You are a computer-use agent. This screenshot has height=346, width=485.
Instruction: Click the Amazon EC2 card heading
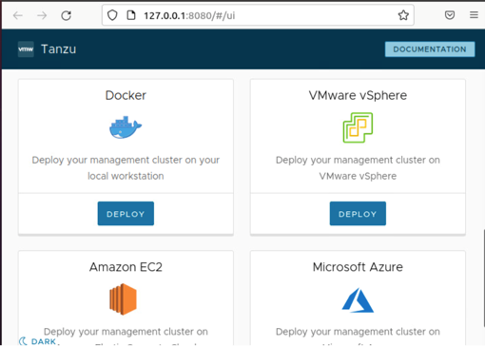point(126,267)
